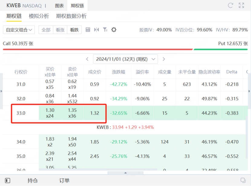Expand panel to fullscreen via arrows icon
The width and height of the screenshot is (251, 186).
pos(241,5)
